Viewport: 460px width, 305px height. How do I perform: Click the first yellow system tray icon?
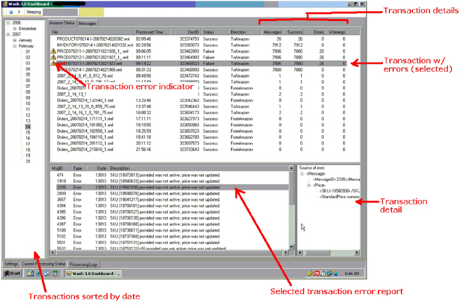click(310, 273)
